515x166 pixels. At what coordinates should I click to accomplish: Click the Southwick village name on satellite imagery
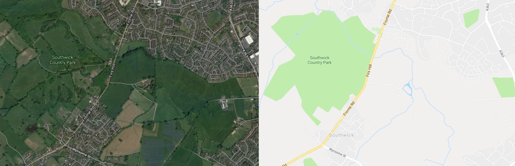[x=85, y=135]
